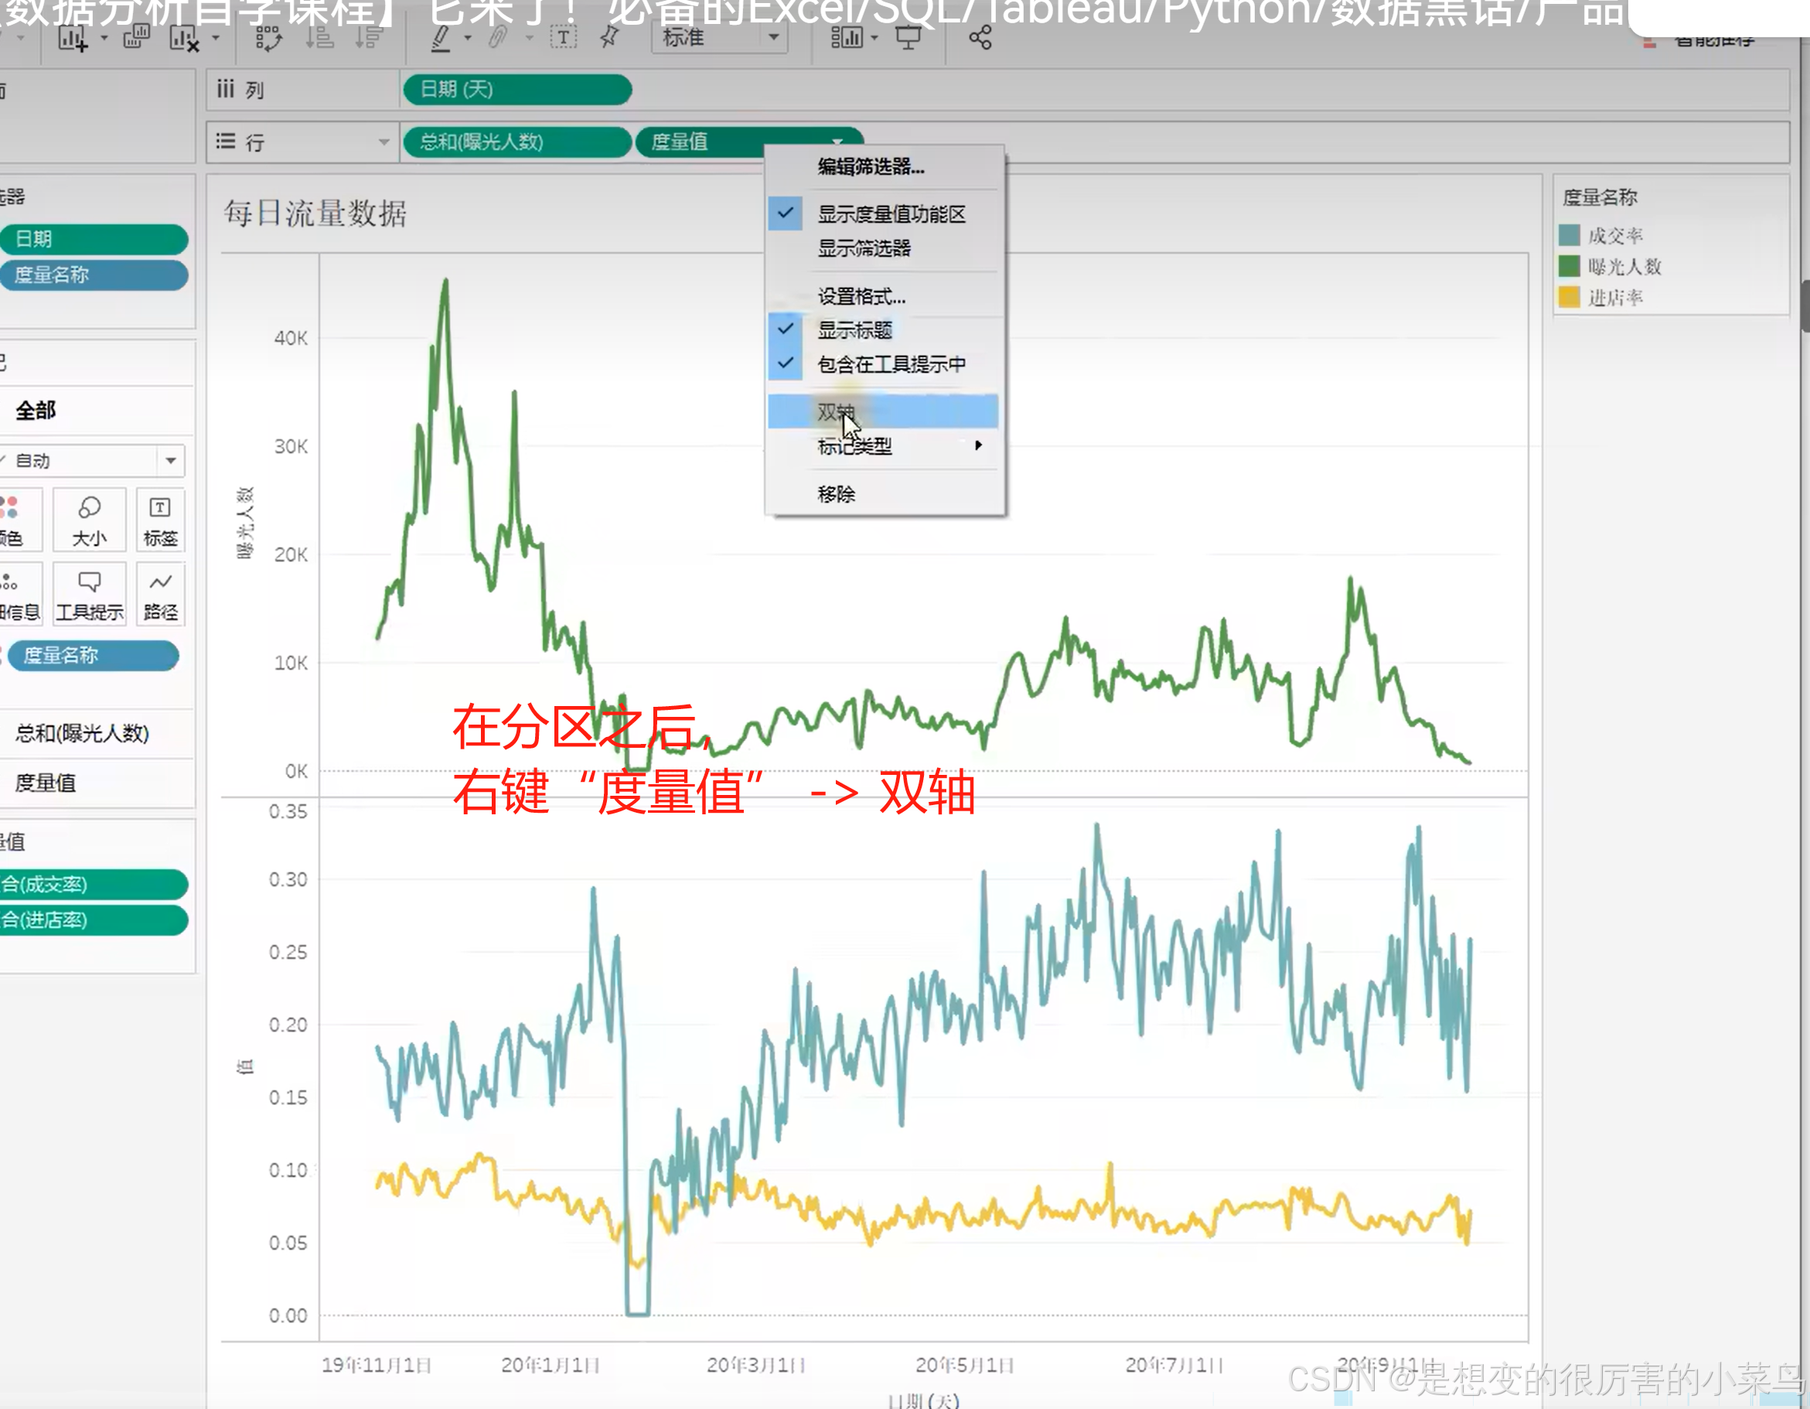This screenshot has height=1409, width=1810.
Task: Click the swap rows and columns icon
Action: 268,38
